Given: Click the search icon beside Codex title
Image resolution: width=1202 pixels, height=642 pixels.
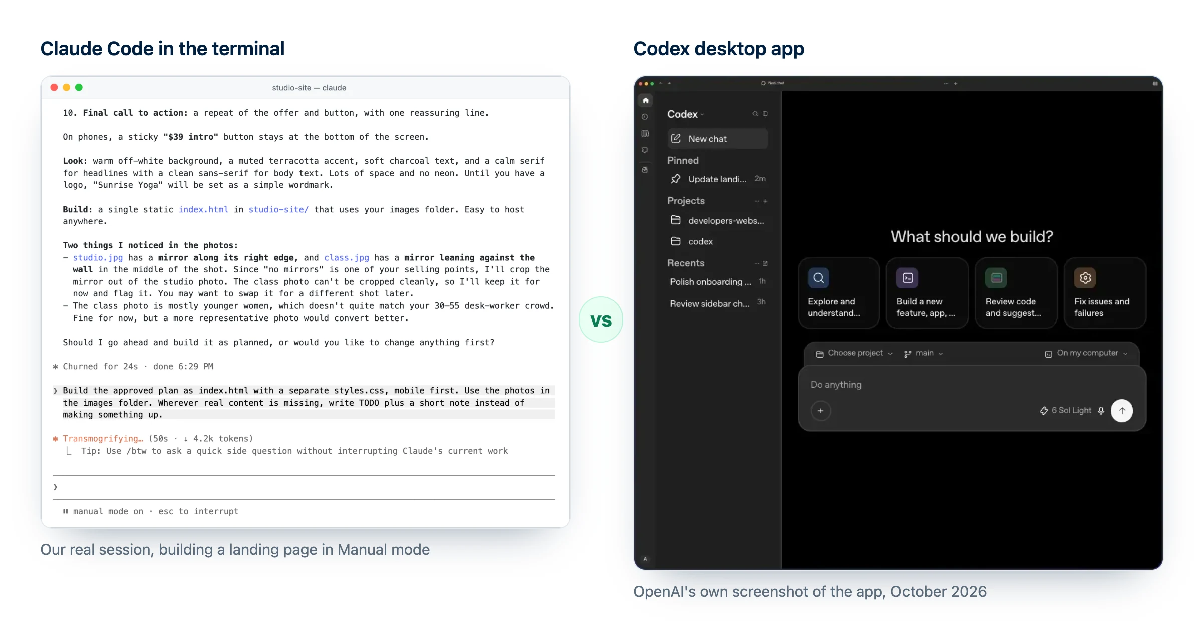Looking at the screenshot, I should point(755,114).
